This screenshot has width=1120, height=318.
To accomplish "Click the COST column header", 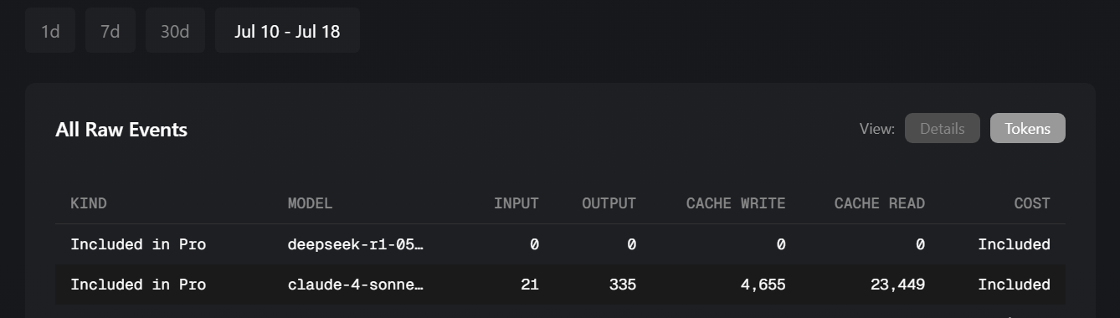I will (1031, 203).
